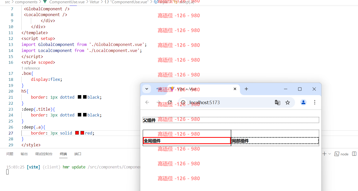Focus the localhost:5173 address bar
Viewport: 358px width, 191px height.
(236, 102)
